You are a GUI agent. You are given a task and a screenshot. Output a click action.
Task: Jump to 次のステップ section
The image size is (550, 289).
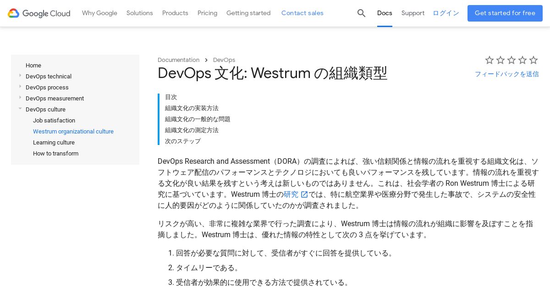[183, 141]
